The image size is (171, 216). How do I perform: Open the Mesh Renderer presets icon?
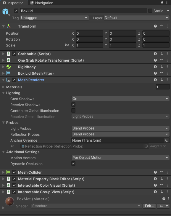[161, 80]
